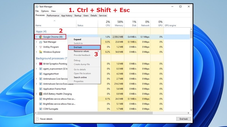Choose End task in context menu

coord(84,47)
